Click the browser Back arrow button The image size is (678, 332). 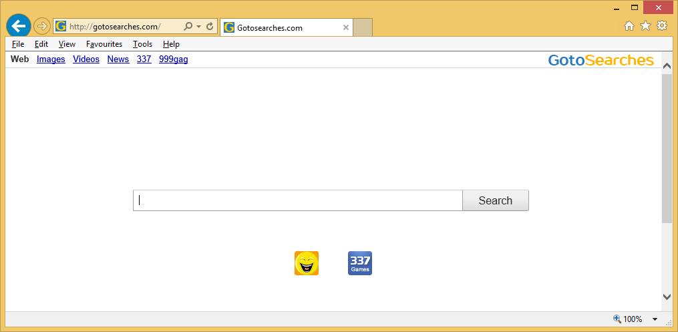point(19,26)
